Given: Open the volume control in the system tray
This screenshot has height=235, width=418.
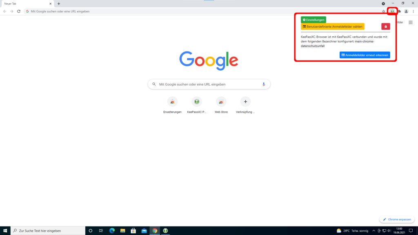Looking at the screenshot, I should click(x=389, y=231).
